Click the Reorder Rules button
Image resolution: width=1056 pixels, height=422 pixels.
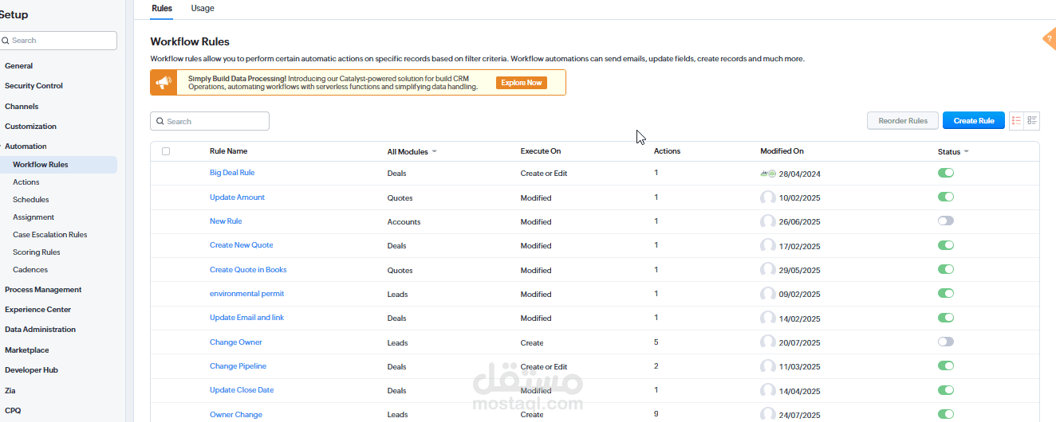coord(903,121)
